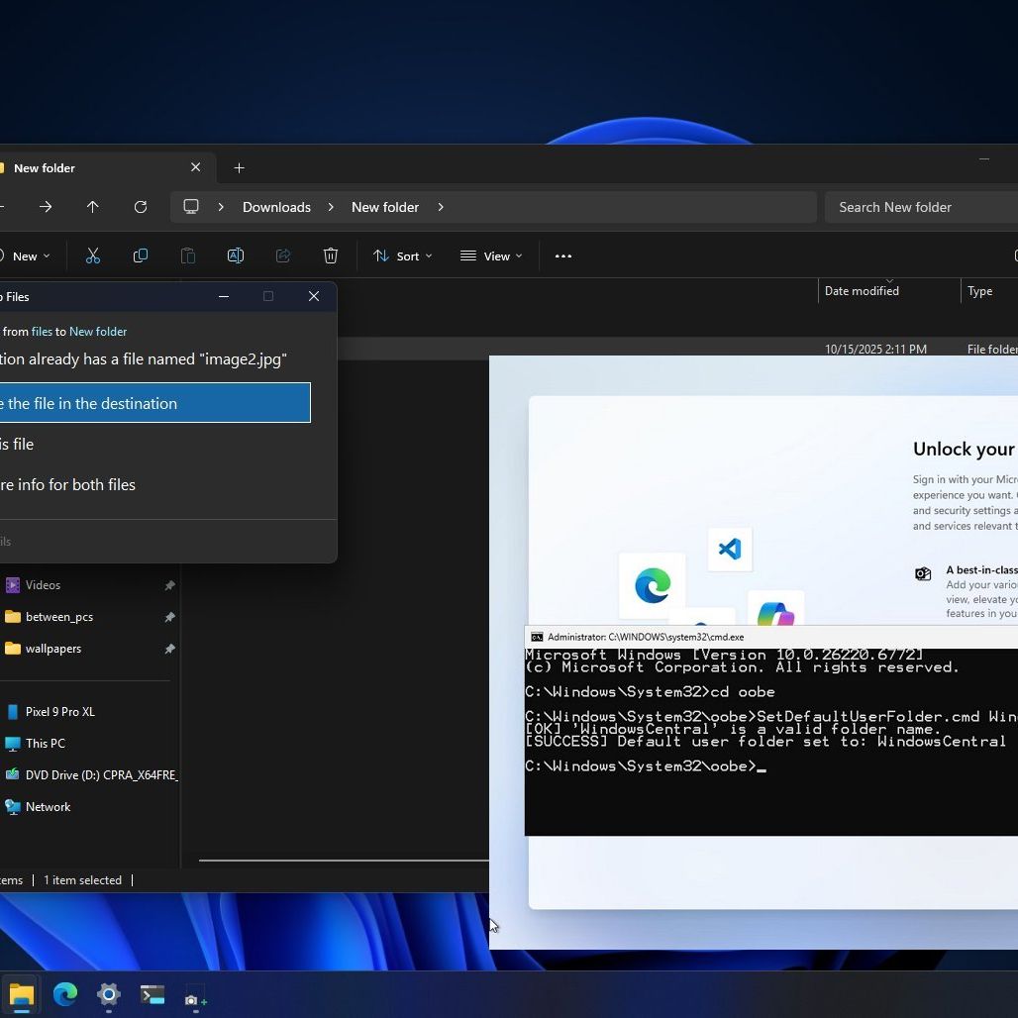Click the cmd.exe window title bar
Viewport: 1018px width, 1018px height.
770,637
